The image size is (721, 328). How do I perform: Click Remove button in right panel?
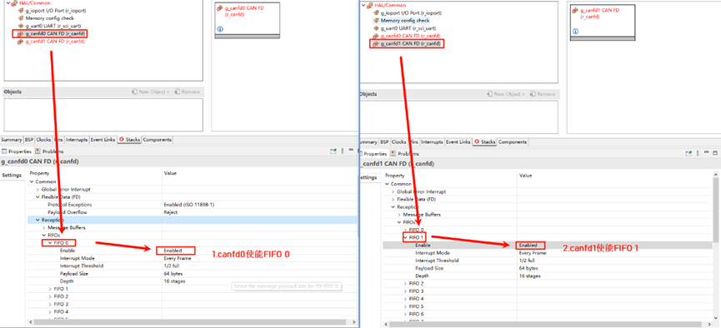[542, 94]
